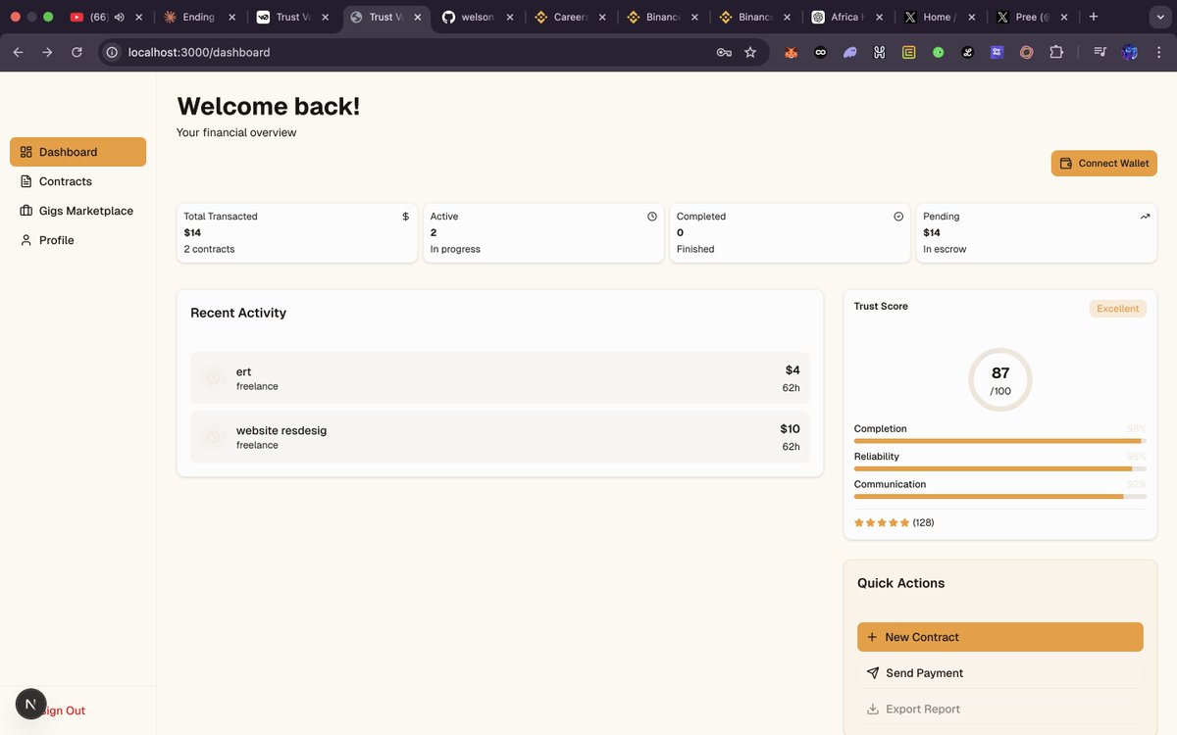Click the Reliability progress bar

pos(1000,468)
